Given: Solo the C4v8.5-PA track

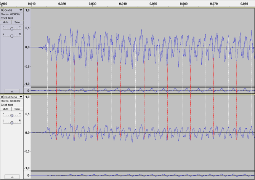Looking at the screenshot, I should [x=17, y=109].
